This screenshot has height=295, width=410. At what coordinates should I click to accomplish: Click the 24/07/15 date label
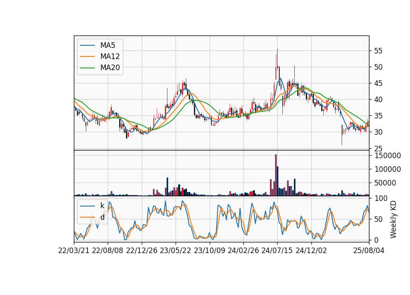pyautogui.click(x=277, y=251)
